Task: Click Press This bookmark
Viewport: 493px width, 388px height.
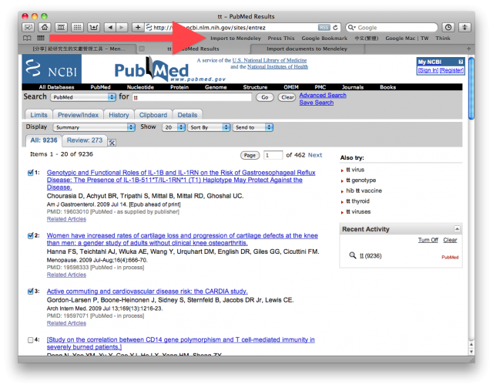Action: pos(281,38)
